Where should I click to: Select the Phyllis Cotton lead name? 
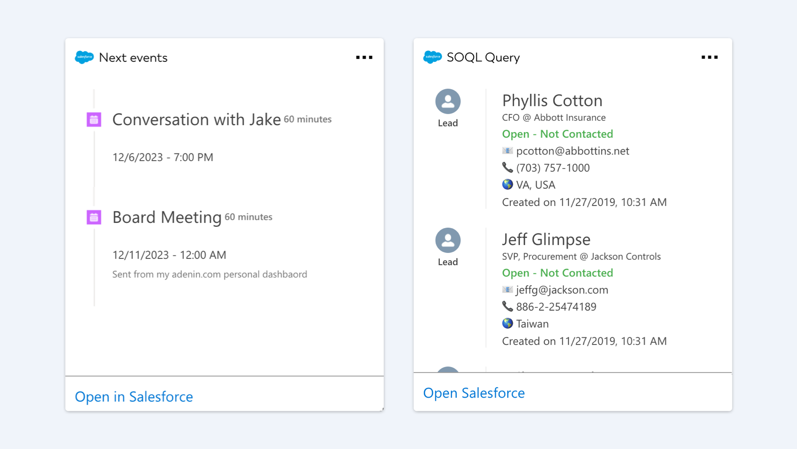pyautogui.click(x=552, y=101)
